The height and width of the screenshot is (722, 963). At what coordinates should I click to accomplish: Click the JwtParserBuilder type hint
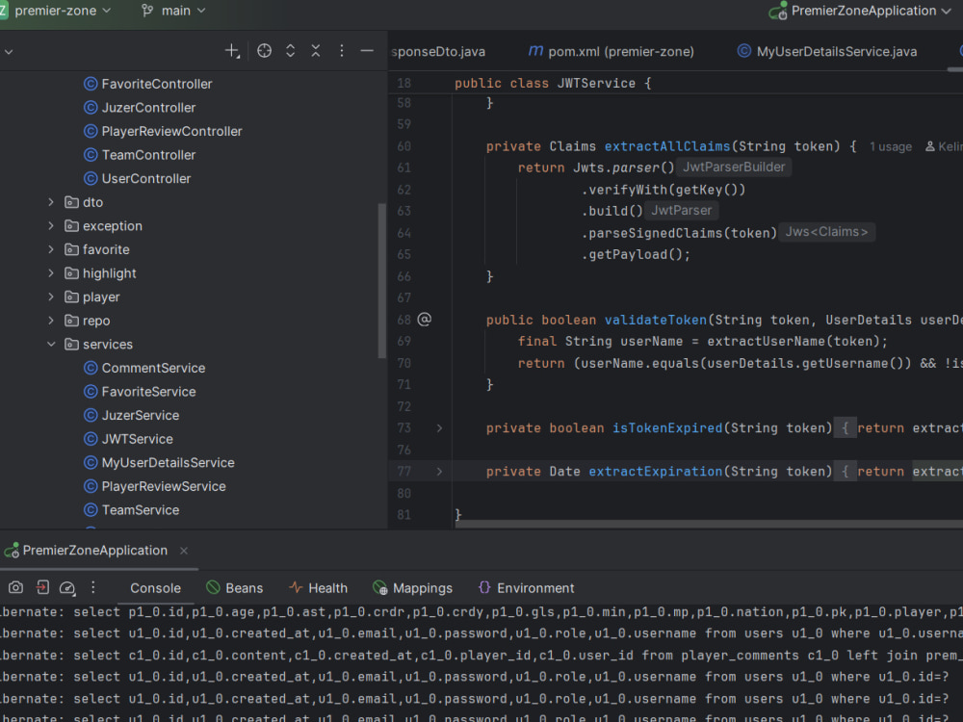734,167
